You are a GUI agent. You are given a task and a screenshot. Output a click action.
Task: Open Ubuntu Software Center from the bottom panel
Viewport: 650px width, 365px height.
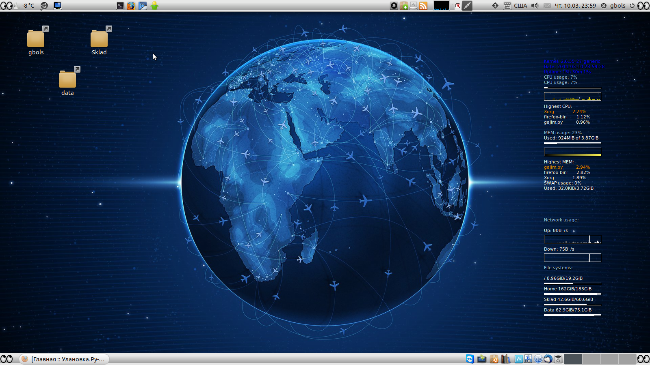[x=494, y=359]
